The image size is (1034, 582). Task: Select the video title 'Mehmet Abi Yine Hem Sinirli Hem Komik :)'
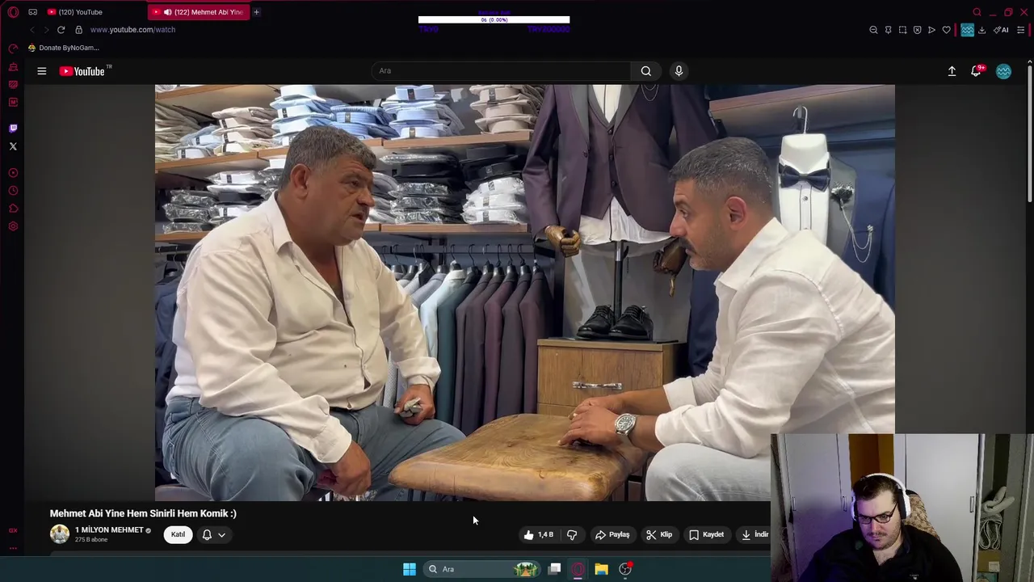point(143,513)
